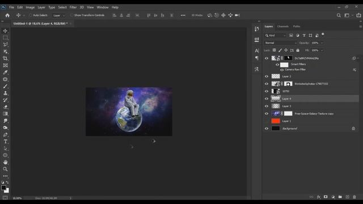Open the File menu

tap(11, 7)
